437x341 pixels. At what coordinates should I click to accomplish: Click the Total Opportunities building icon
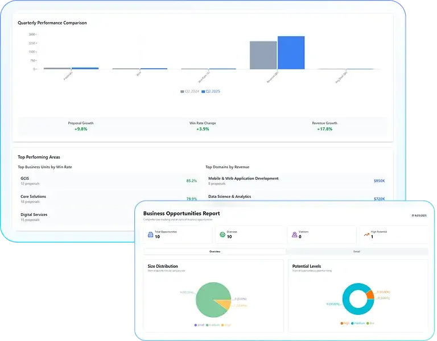150,234
